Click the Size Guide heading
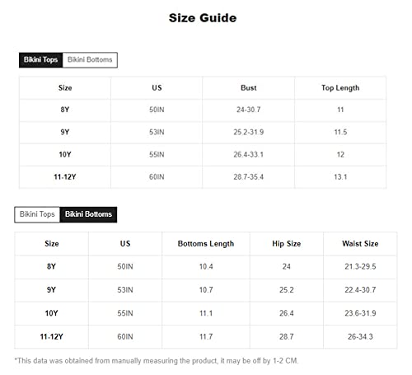This screenshot has width=412, height=375. 203,18
